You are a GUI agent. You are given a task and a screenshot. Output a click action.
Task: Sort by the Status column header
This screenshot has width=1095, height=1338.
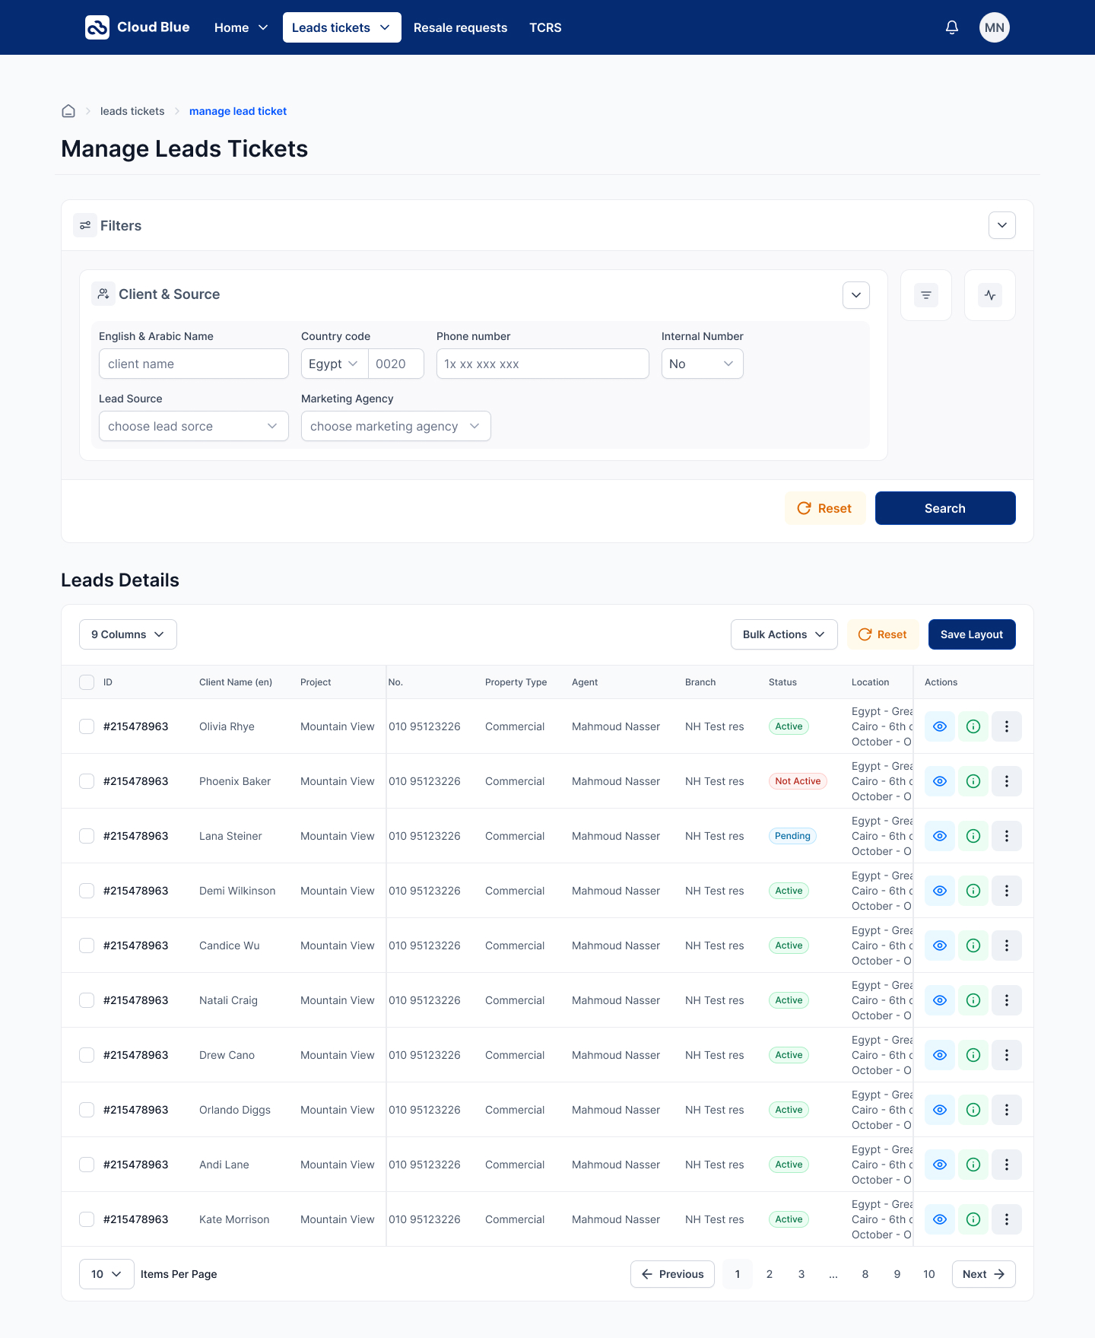pyautogui.click(x=782, y=682)
